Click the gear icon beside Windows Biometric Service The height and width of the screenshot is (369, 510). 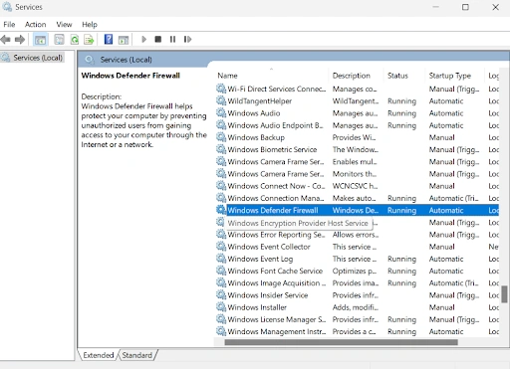(x=221, y=149)
